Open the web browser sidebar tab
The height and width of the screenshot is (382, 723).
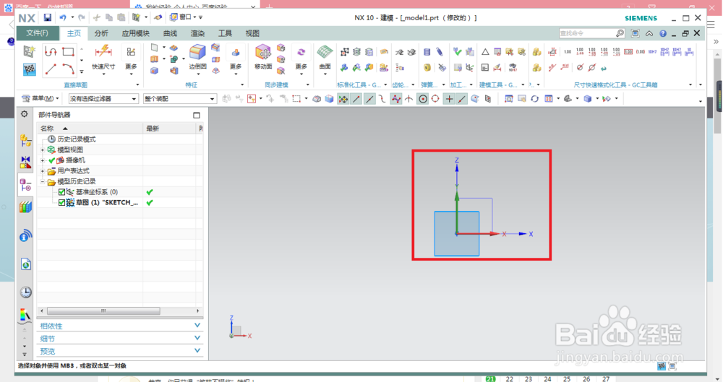tap(25, 264)
